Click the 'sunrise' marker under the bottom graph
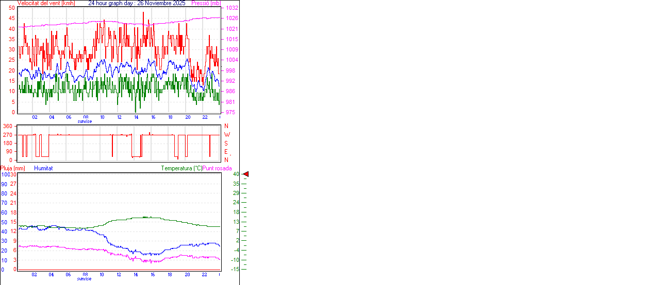660x285 pixels. (x=85, y=279)
